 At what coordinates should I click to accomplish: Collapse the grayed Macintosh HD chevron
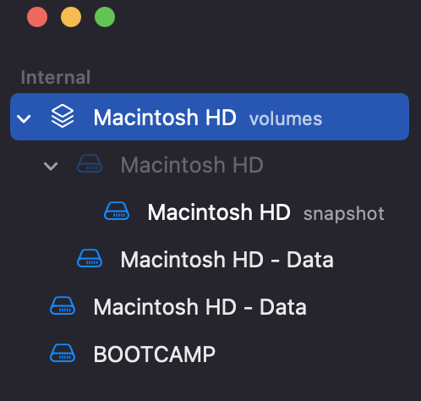coord(51,166)
